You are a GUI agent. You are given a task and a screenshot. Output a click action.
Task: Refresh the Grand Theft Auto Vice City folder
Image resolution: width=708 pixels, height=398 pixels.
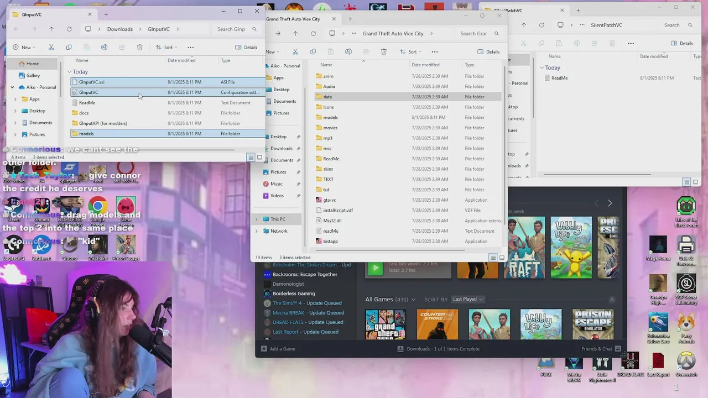(313, 34)
